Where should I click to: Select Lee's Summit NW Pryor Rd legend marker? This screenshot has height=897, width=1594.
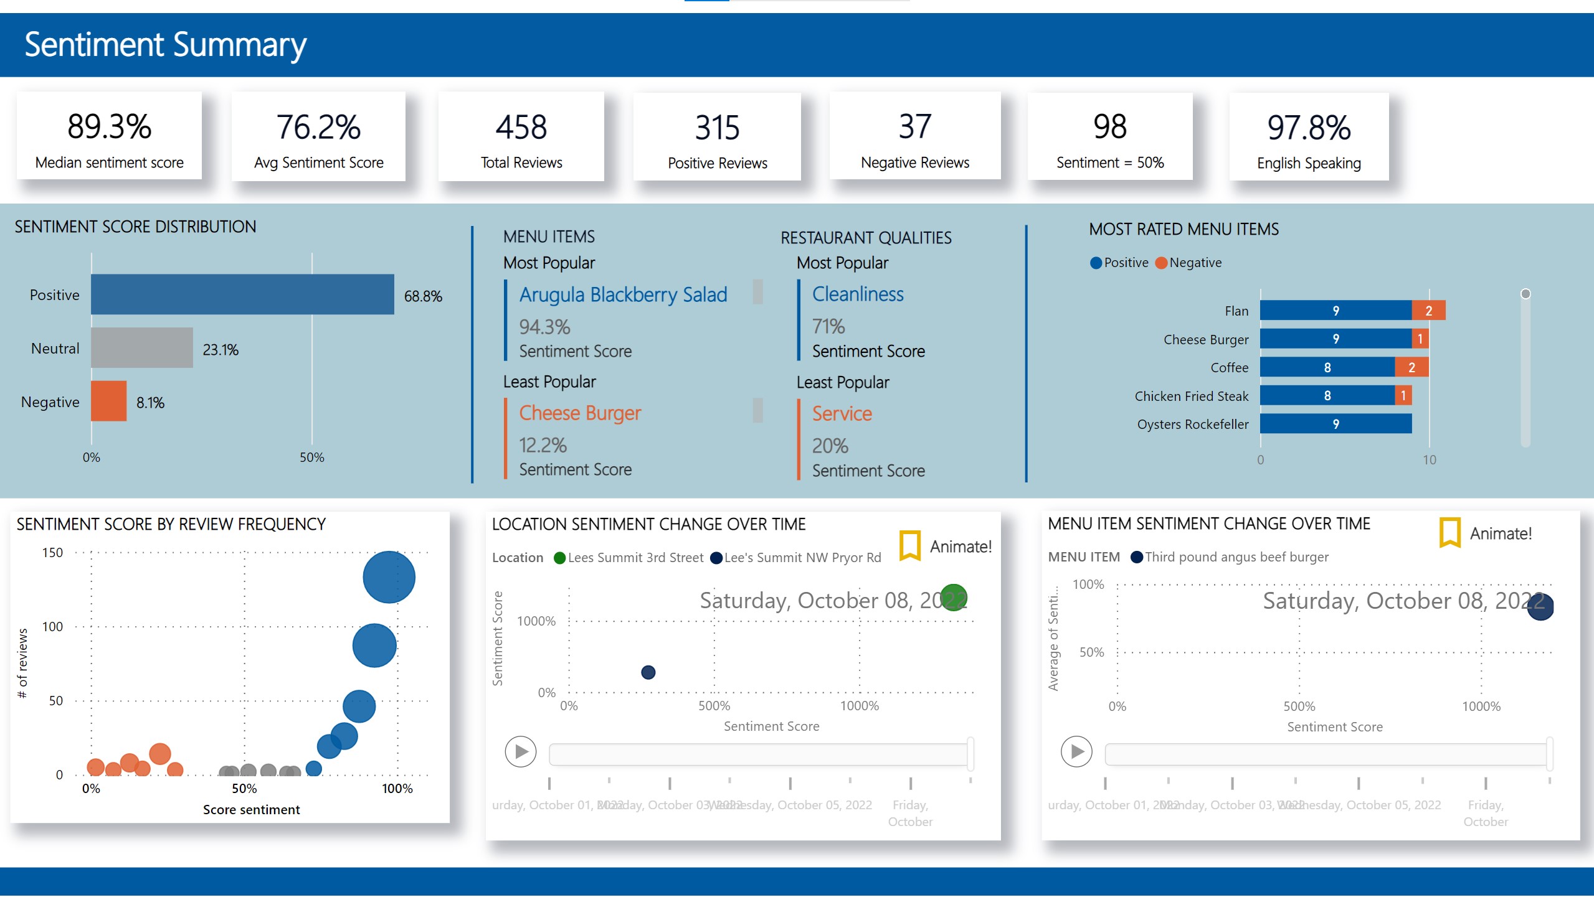(716, 558)
